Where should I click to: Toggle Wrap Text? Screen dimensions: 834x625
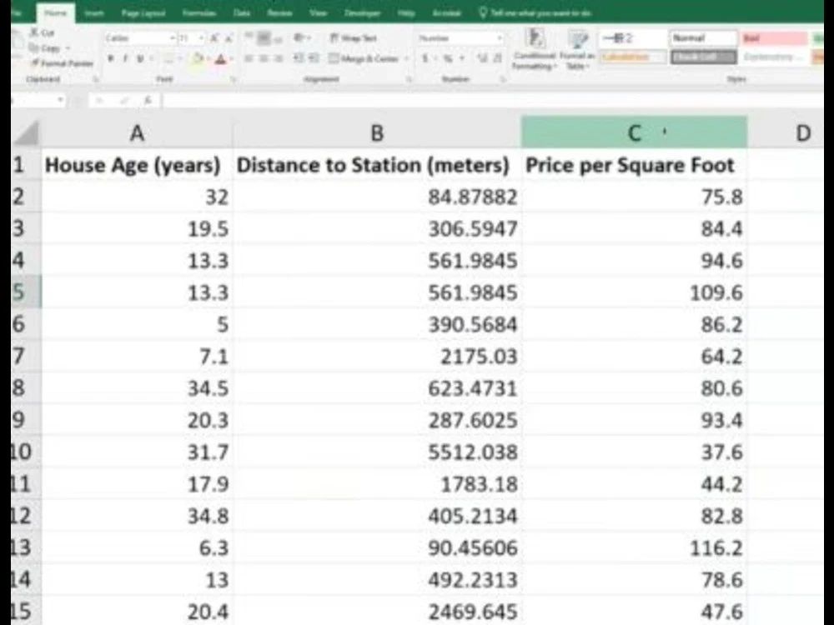point(353,37)
